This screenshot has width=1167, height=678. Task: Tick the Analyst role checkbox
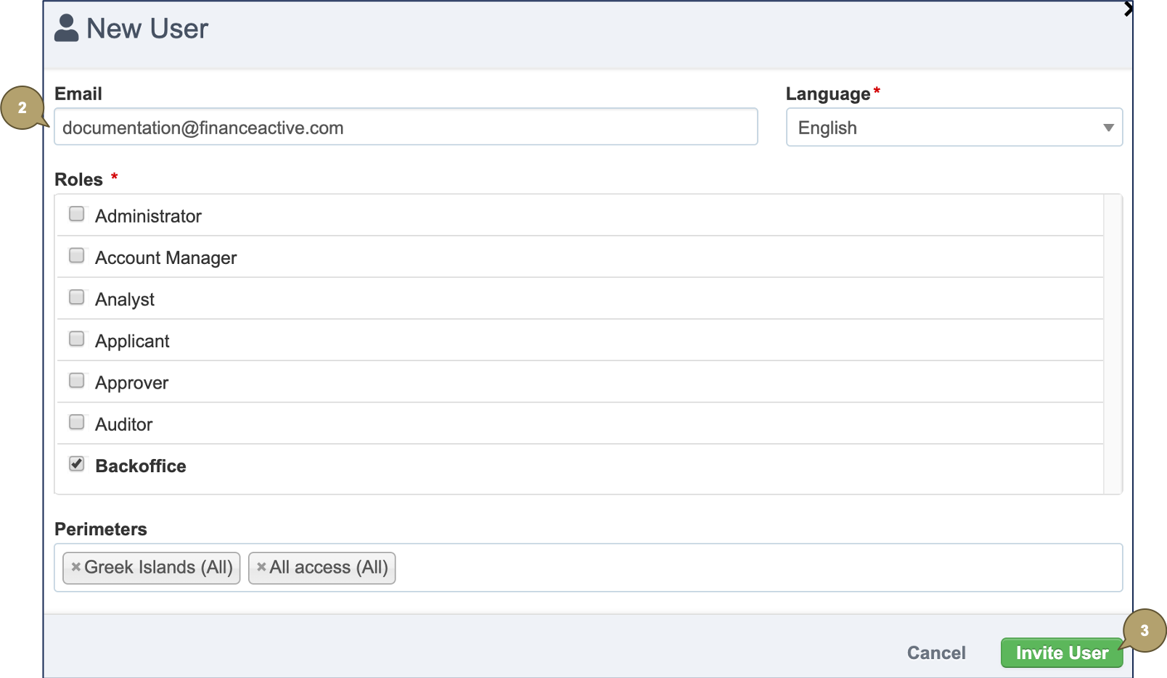click(76, 297)
